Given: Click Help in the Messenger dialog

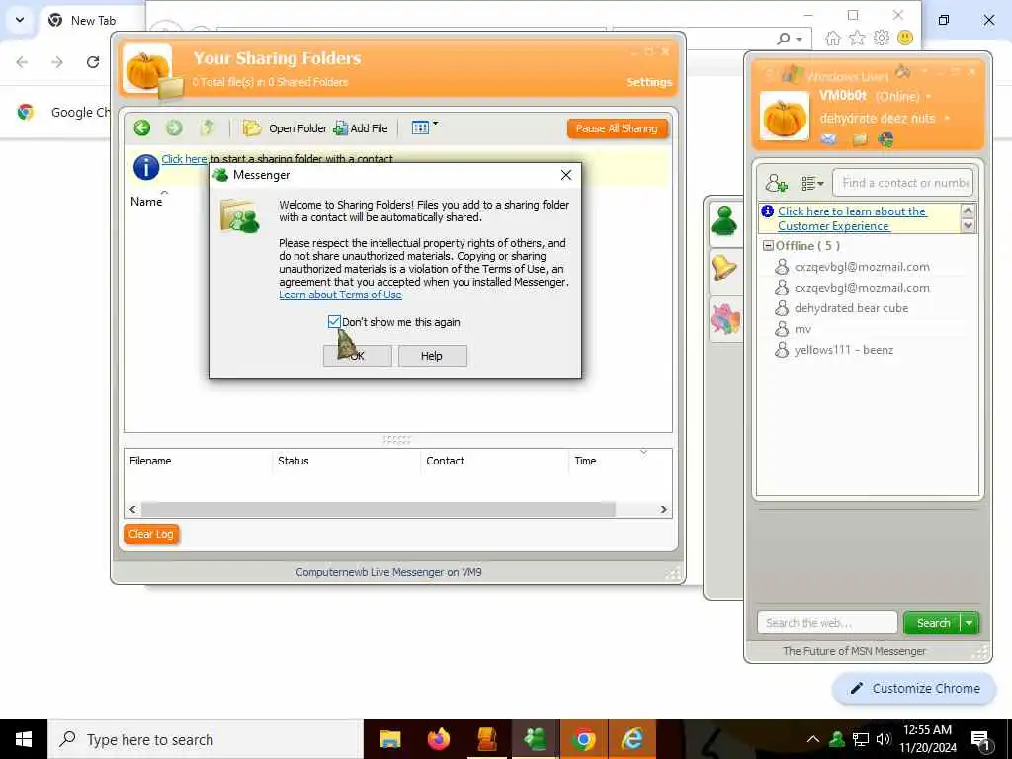Looking at the screenshot, I should (432, 356).
